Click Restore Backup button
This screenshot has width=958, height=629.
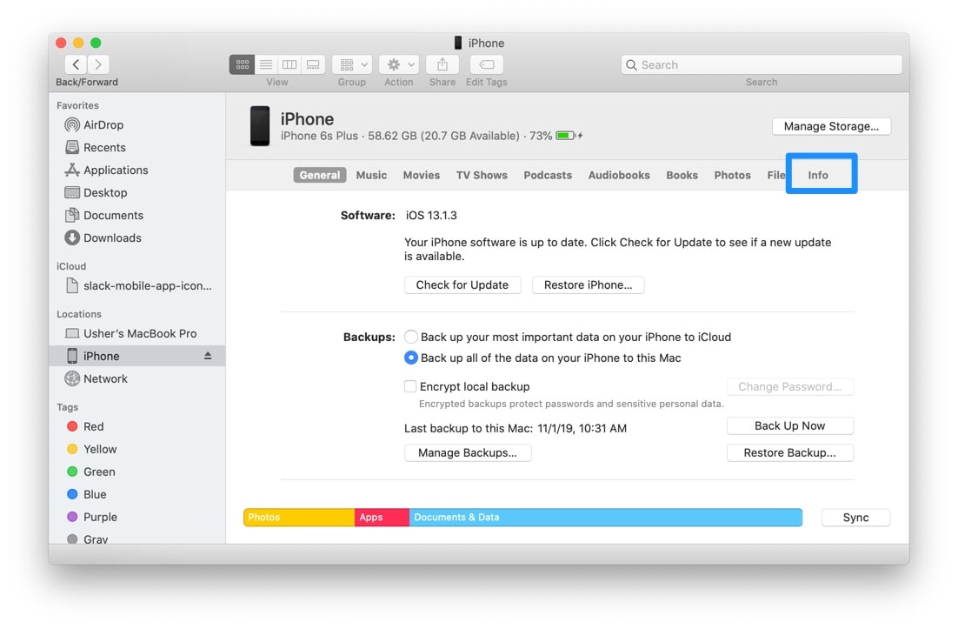pyautogui.click(x=790, y=452)
